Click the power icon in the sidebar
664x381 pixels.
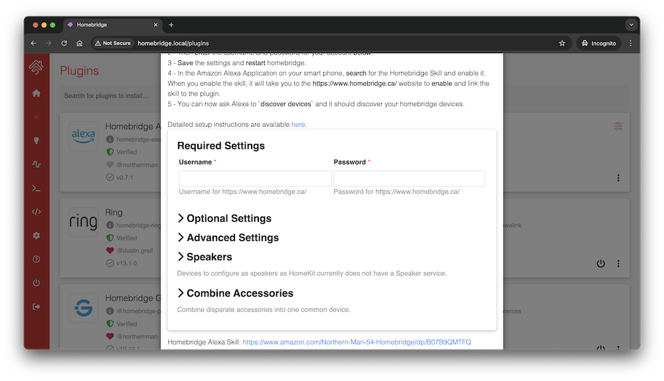point(37,283)
